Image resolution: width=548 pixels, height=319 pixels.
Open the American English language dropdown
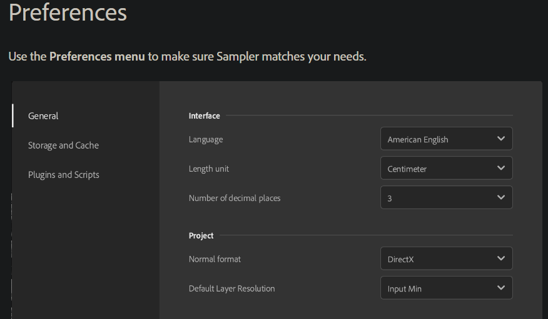tap(438, 139)
